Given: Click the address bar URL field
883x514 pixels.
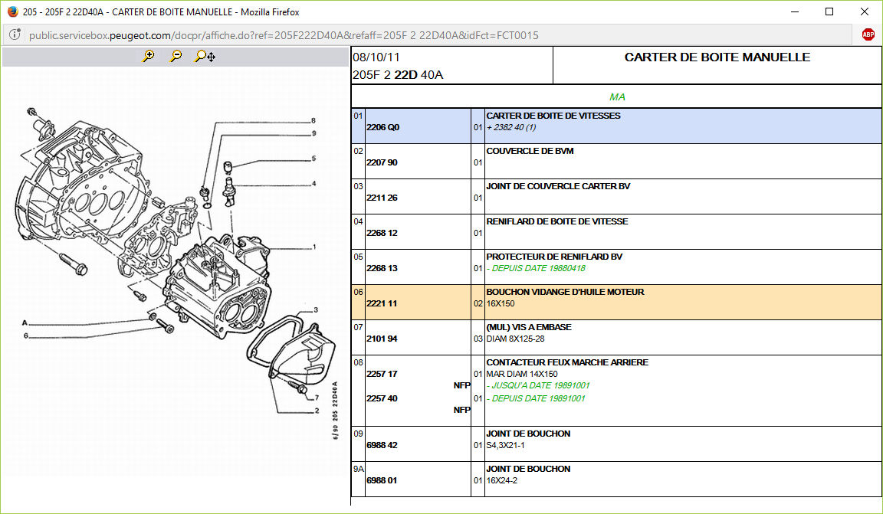Looking at the screenshot, I should pos(429,35).
